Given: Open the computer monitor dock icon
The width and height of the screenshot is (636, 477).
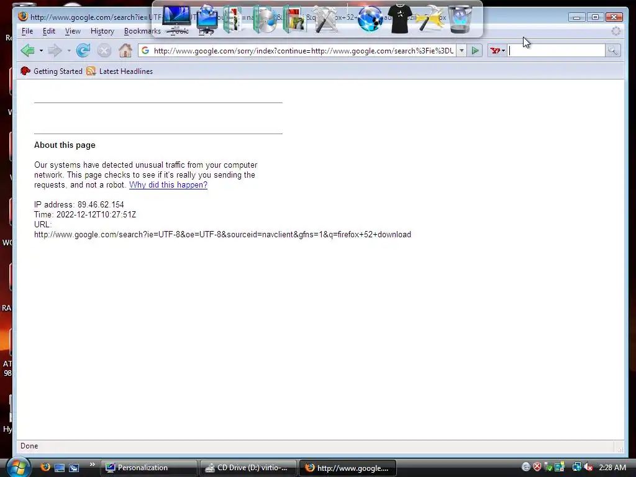Looking at the screenshot, I should pos(176,18).
